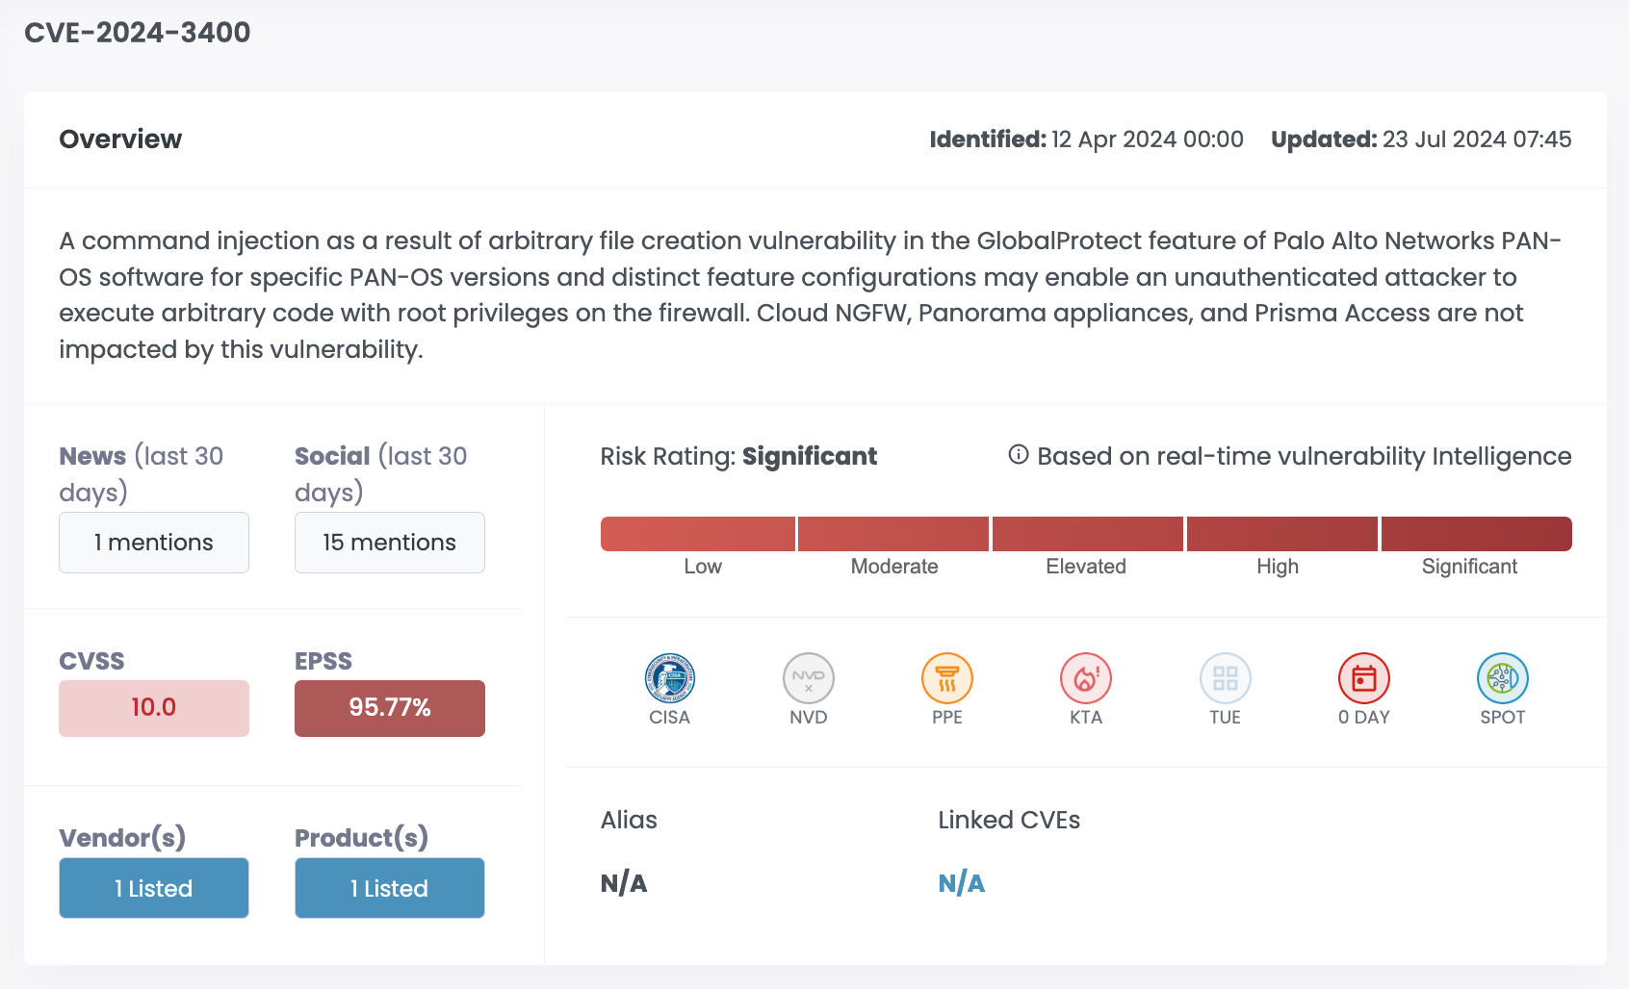Click the News (last 30 days) label
1629x989 pixels.
(142, 473)
